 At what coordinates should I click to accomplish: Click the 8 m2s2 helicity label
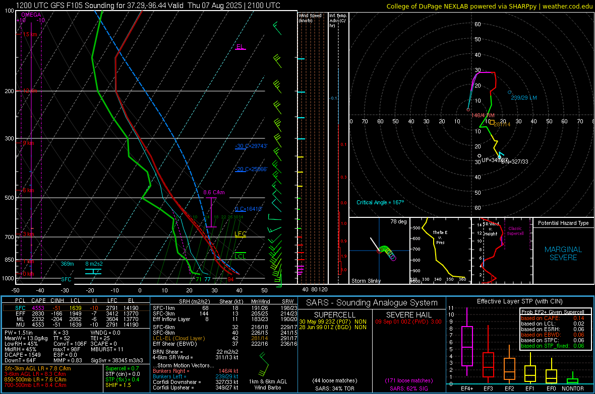(94, 264)
